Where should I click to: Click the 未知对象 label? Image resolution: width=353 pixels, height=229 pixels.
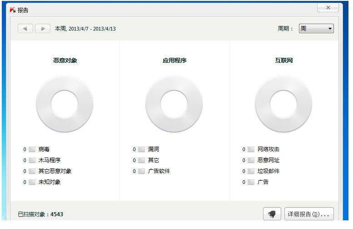coord(50,182)
